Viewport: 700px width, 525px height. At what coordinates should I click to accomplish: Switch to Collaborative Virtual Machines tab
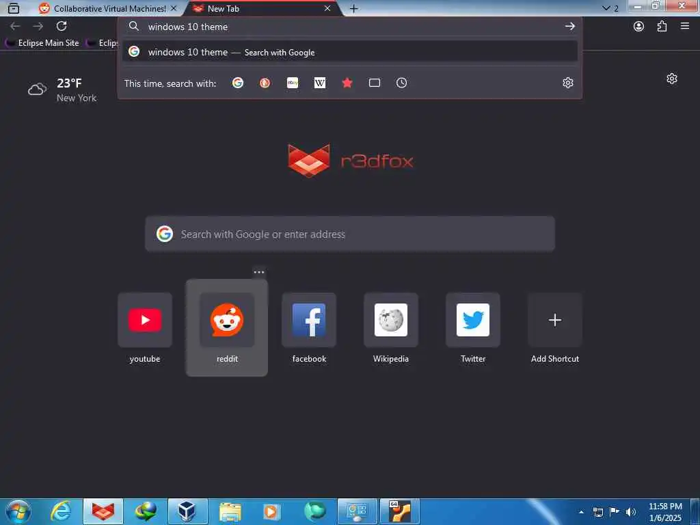point(107,8)
